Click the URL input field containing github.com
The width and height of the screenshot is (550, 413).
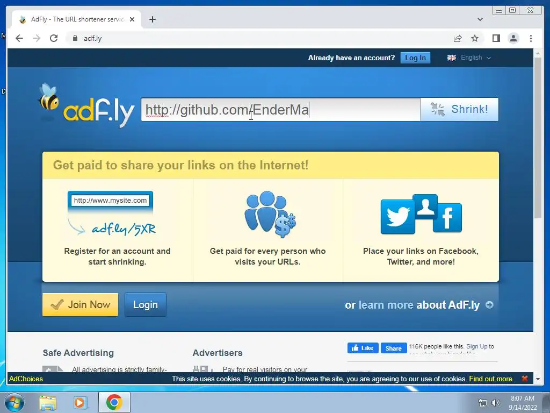click(280, 110)
